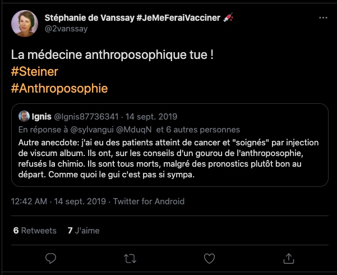Click the main tweet text about médecine anthroposophique
This screenshot has height=275, width=337.
(112, 56)
